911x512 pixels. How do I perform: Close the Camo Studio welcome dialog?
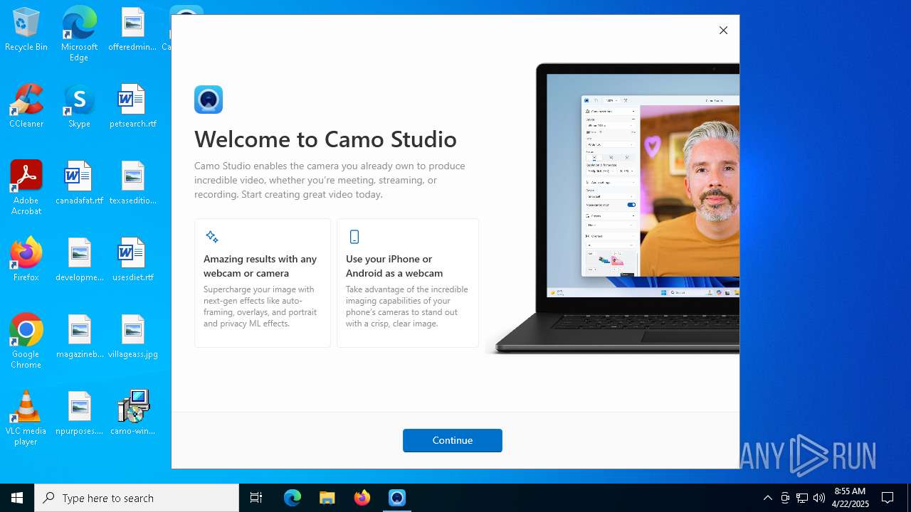pos(723,31)
